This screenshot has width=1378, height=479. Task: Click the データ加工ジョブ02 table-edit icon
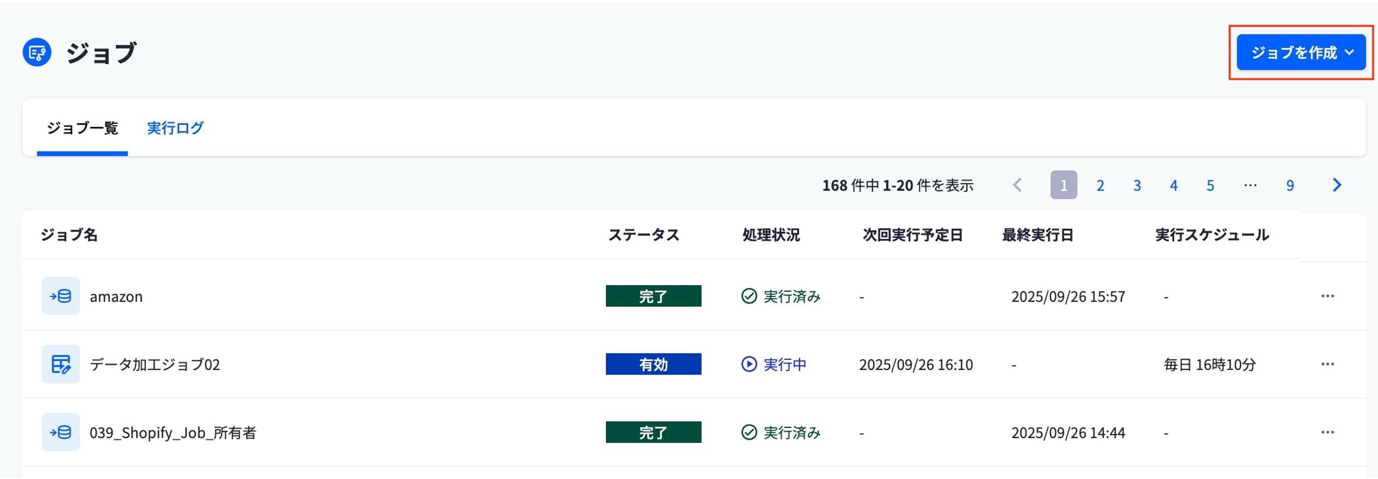coord(61,365)
